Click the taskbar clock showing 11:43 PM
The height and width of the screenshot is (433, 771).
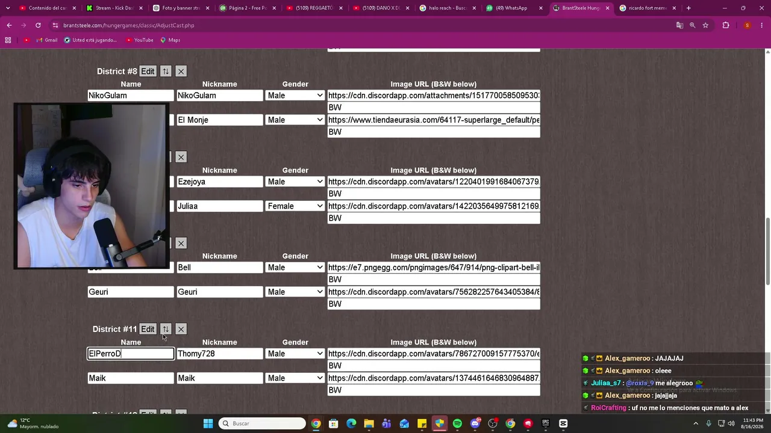pos(754,423)
